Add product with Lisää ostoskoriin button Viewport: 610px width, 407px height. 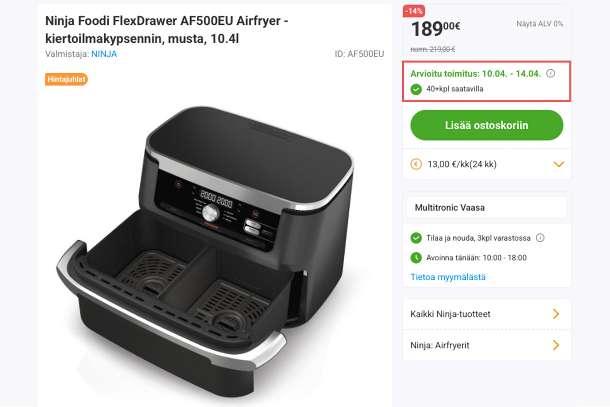487,125
